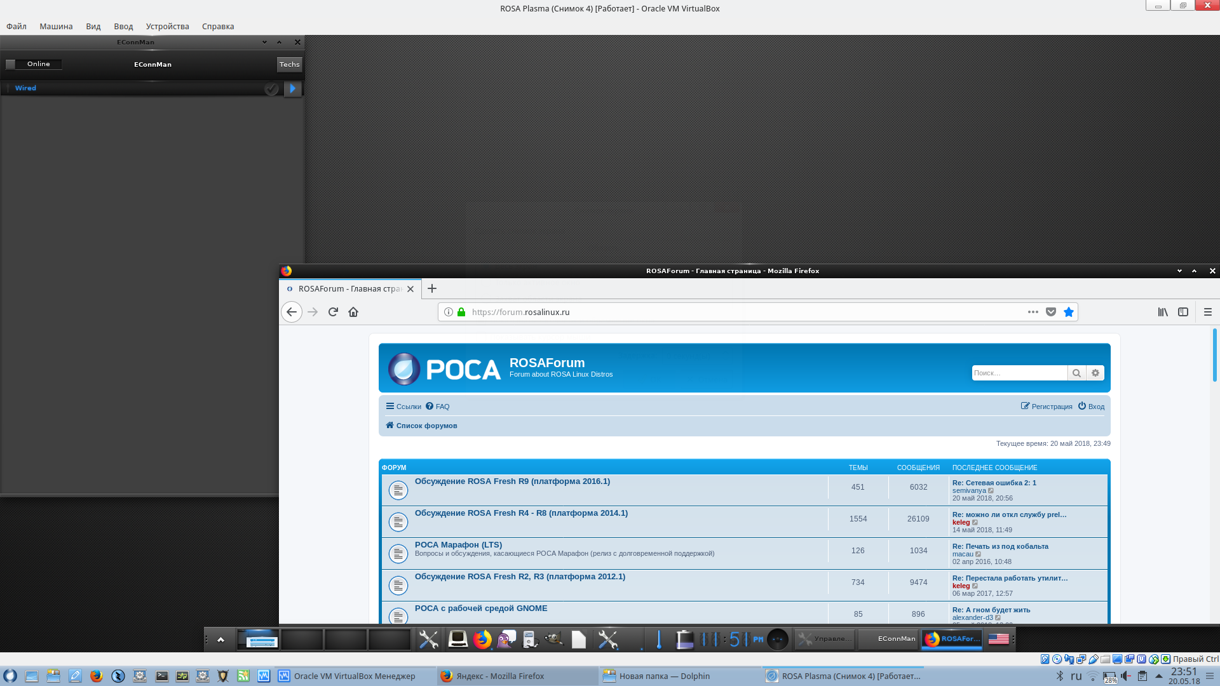This screenshot has height=686, width=1220.
Task: Open forum advanced search gear icon
Action: pyautogui.click(x=1095, y=373)
